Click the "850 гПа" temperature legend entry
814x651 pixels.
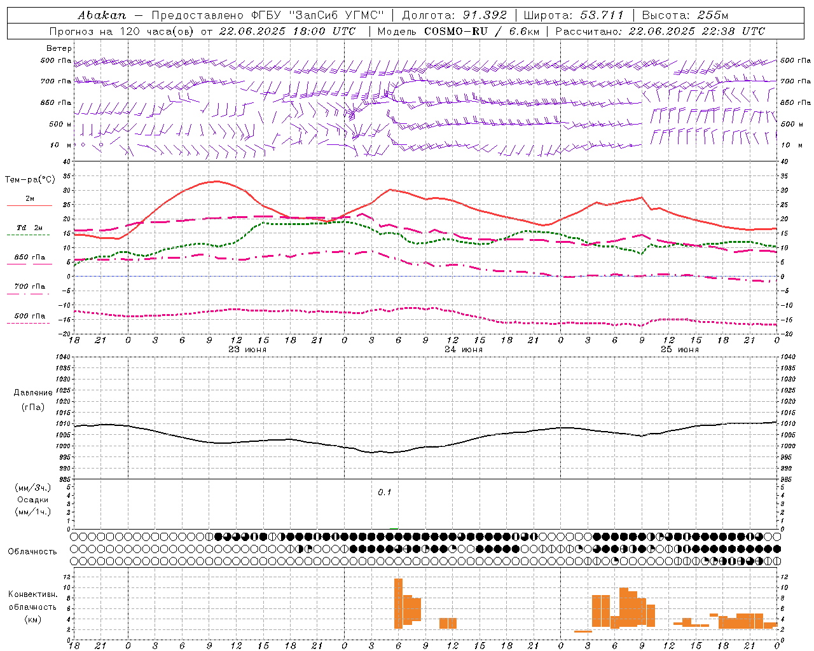click(x=29, y=257)
